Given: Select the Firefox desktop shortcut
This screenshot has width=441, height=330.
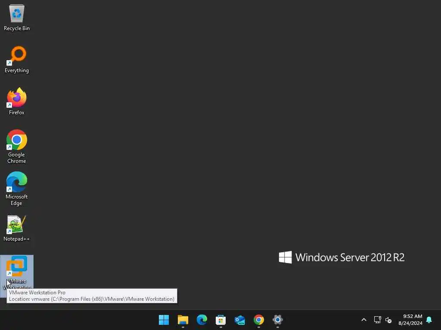Looking at the screenshot, I should [17, 101].
